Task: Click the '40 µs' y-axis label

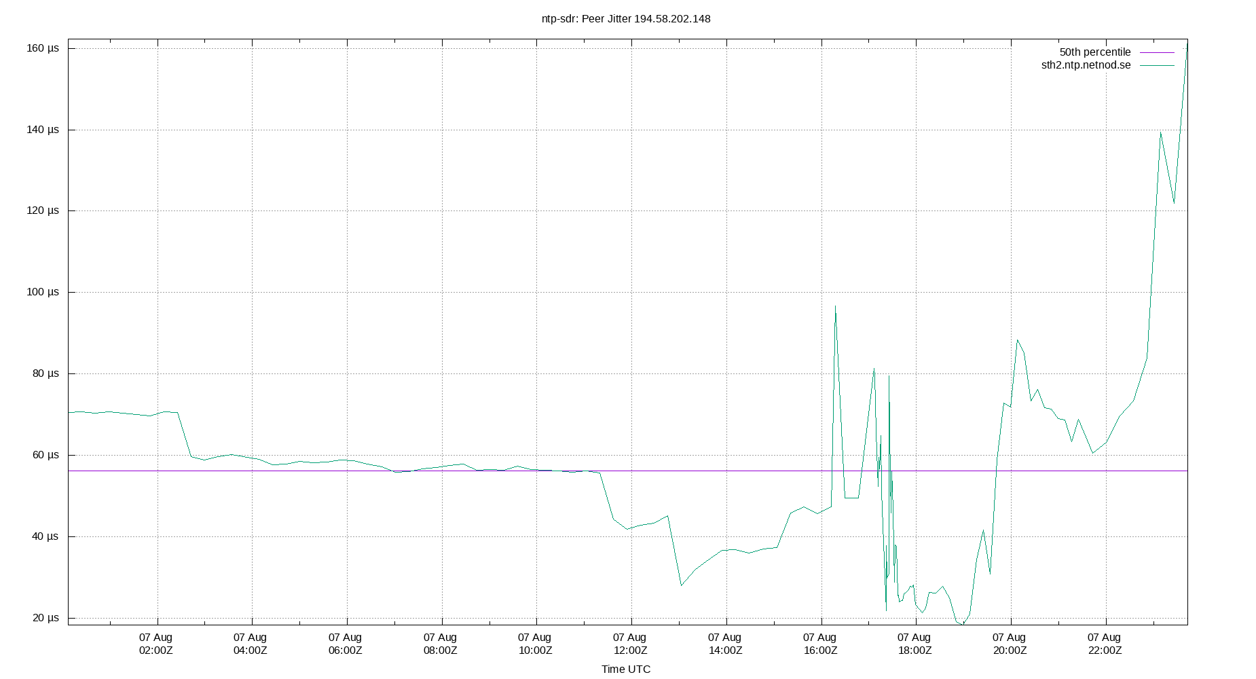Action: [x=45, y=536]
